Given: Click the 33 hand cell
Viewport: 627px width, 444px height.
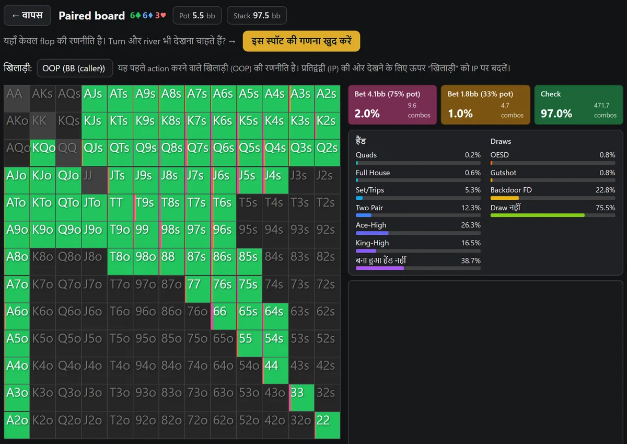Looking at the screenshot, I should click(x=301, y=397).
